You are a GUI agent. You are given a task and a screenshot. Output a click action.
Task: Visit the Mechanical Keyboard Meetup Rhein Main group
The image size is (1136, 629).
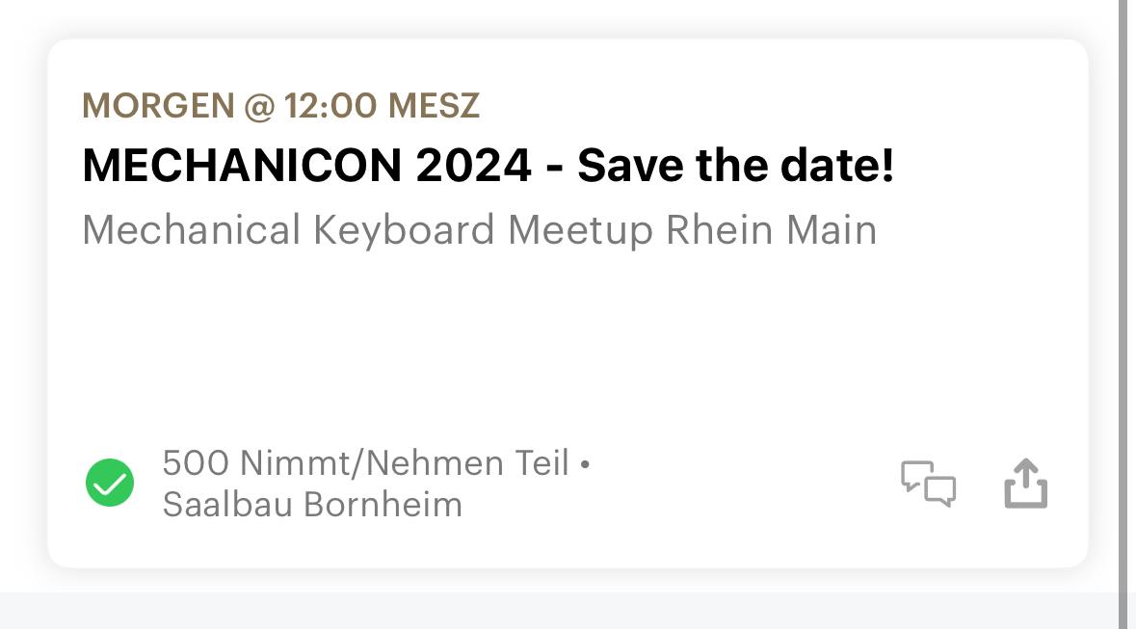coord(480,230)
